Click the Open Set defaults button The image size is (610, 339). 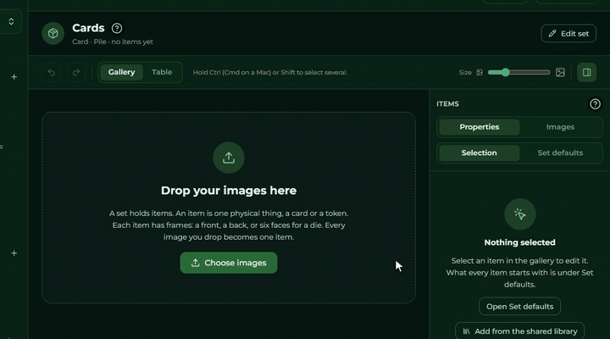pos(519,306)
